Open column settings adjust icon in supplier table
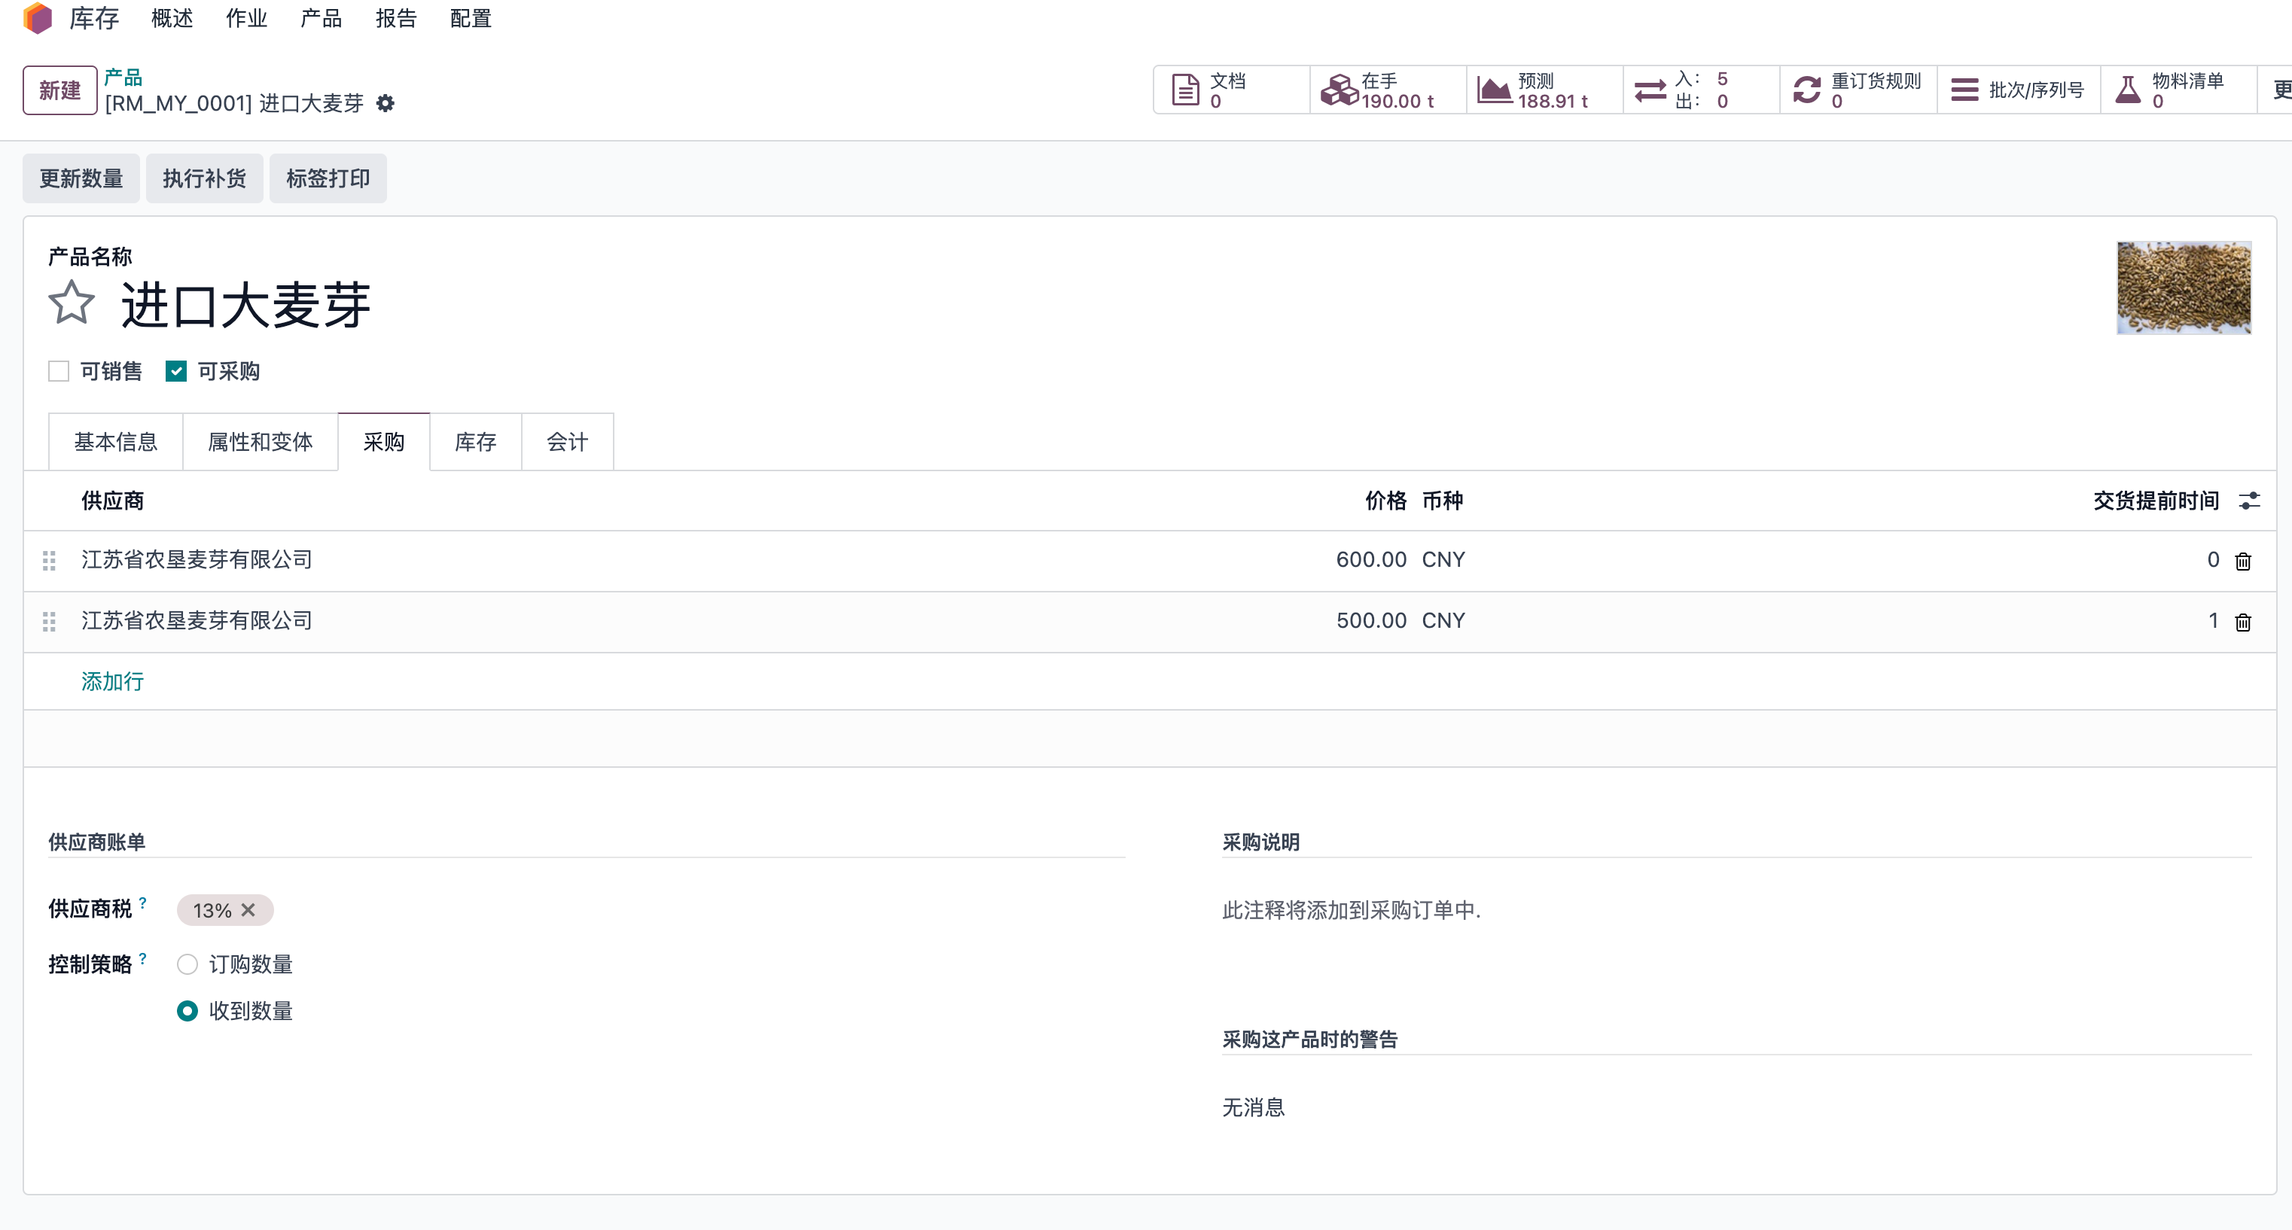Viewport: 2292px width, 1230px height. point(2249,501)
